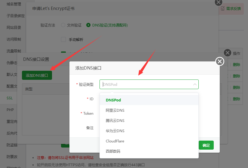Open 防盗链 sidebar item
The image size is (248, 168).
click(x=12, y=145)
